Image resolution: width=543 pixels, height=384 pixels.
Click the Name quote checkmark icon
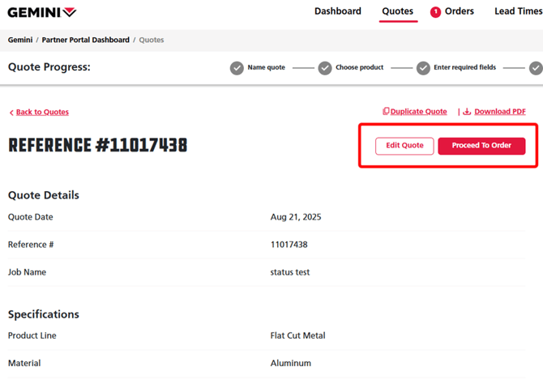point(237,68)
